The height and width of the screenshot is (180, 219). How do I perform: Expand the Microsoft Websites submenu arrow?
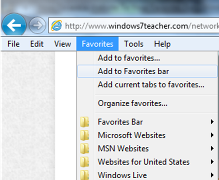pos(212,135)
